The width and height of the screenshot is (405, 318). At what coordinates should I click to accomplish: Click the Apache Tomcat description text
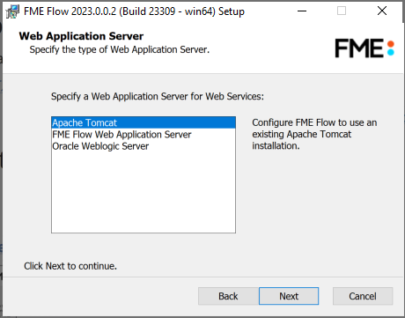tap(314, 134)
